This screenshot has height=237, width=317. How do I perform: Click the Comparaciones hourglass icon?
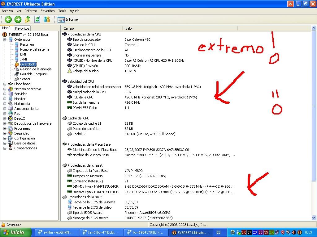[x=11, y=148]
